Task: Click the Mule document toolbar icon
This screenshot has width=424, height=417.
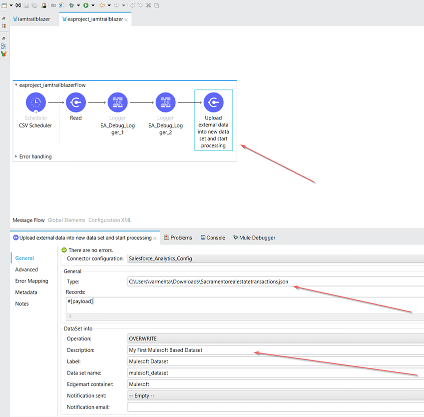Action: click(61, 5)
